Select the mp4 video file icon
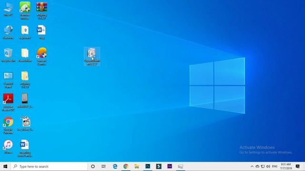The image size is (305, 171). [x=25, y=123]
